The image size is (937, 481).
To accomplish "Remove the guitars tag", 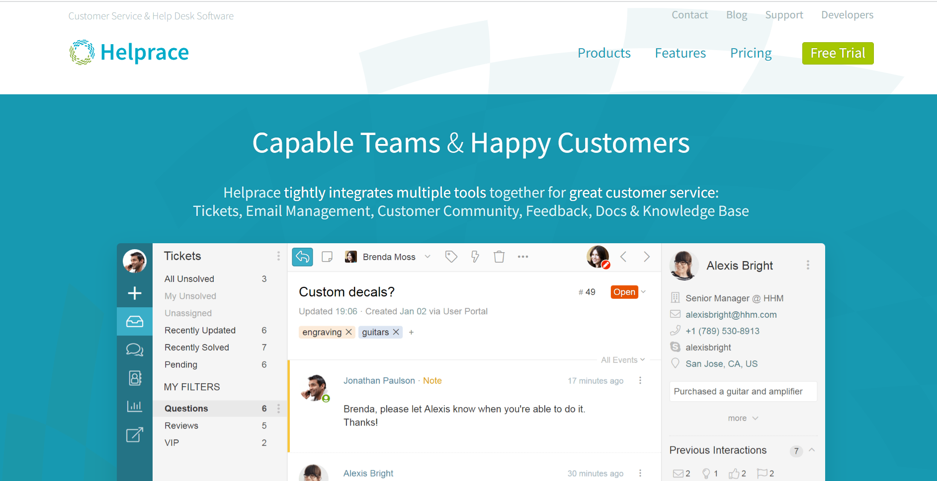I will tap(396, 332).
